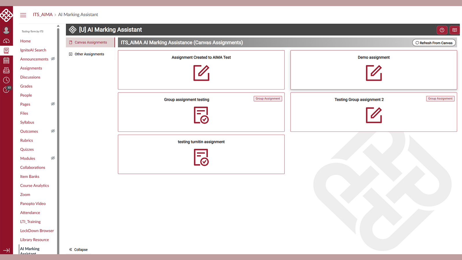Image resolution: width=462 pixels, height=260 pixels.
Task: Click the AI Marking Assistant header logo
Action: [72, 29]
